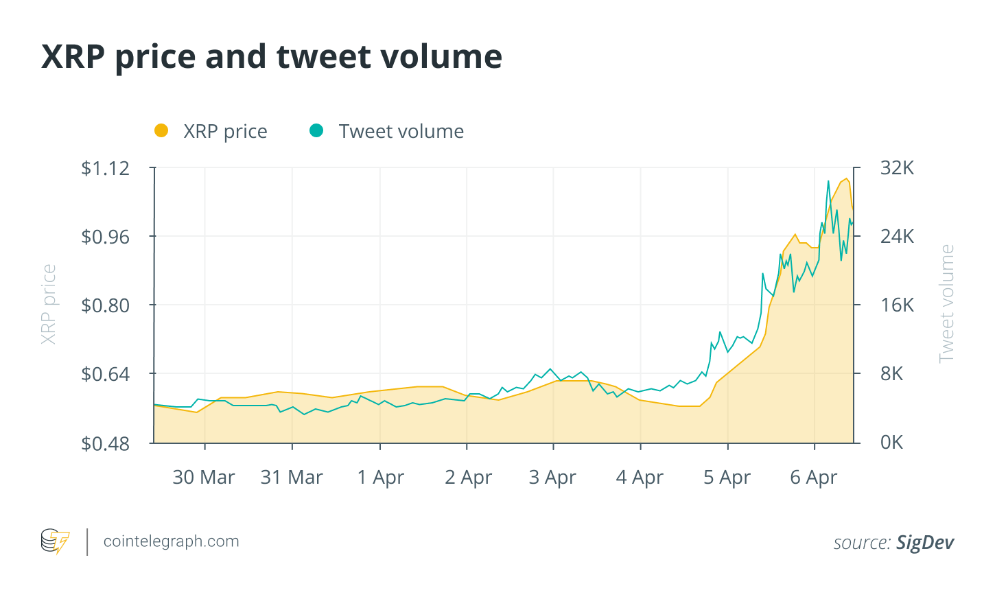Click the $1.12 price axis label
The width and height of the screenshot is (995, 597).
pyautogui.click(x=105, y=168)
